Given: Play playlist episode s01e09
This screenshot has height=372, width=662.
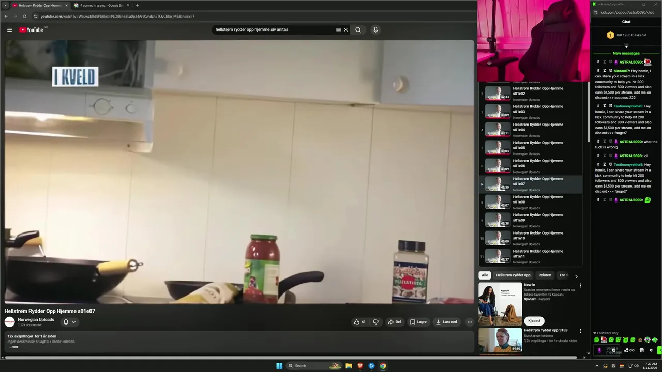Looking at the screenshot, I should [x=531, y=220].
